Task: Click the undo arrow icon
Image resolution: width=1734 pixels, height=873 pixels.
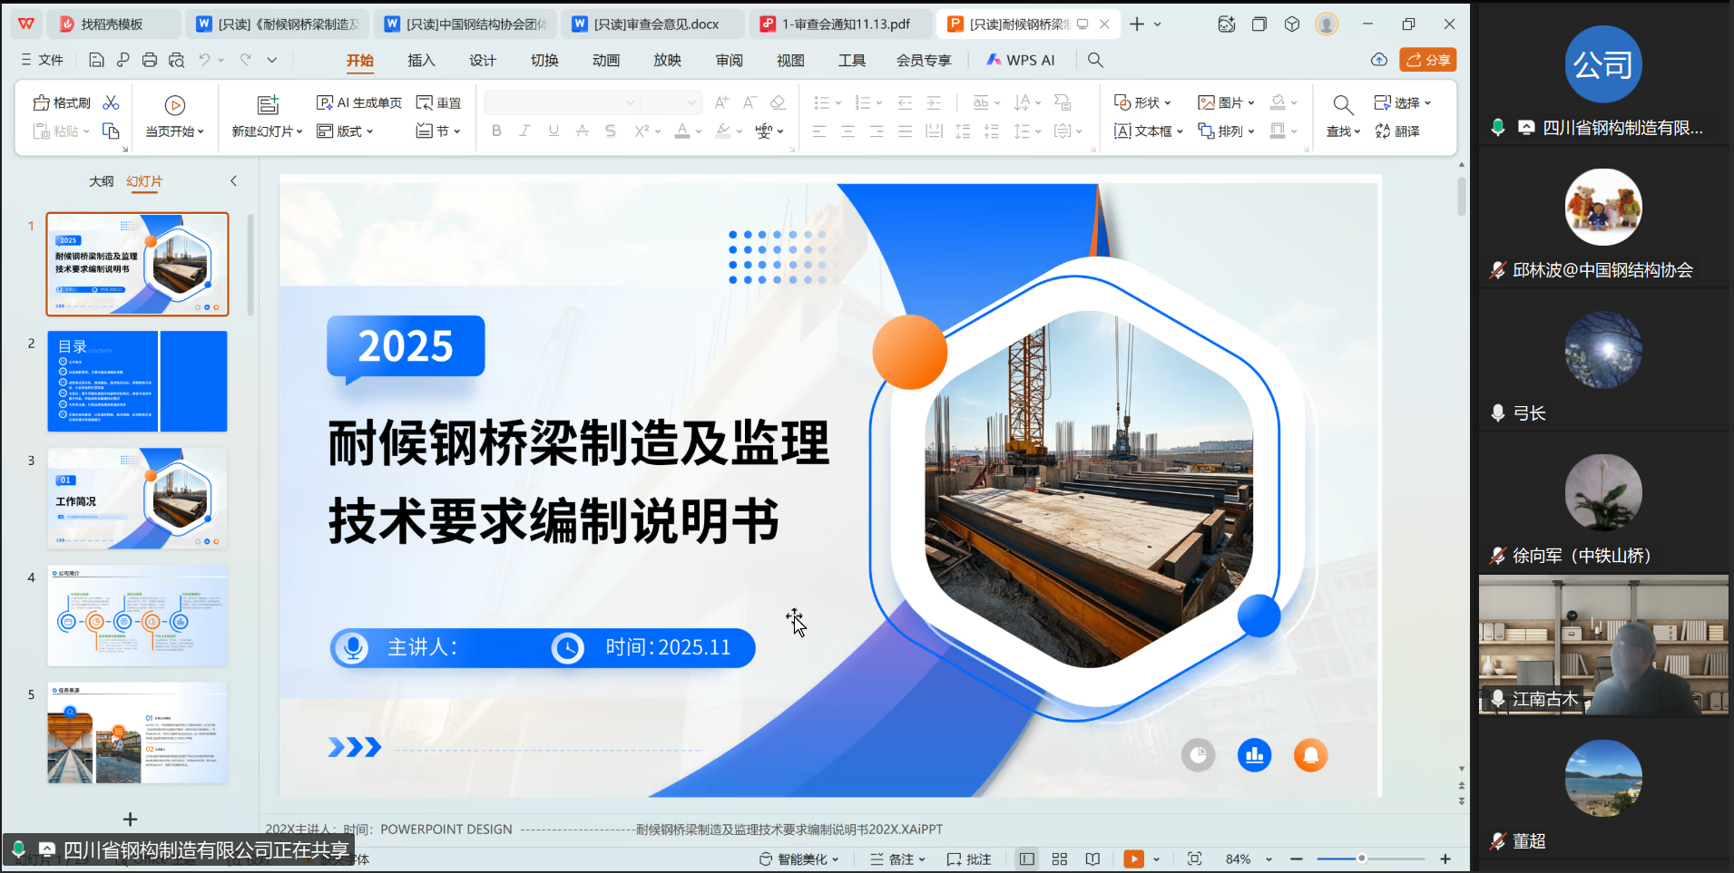Action: point(204,60)
